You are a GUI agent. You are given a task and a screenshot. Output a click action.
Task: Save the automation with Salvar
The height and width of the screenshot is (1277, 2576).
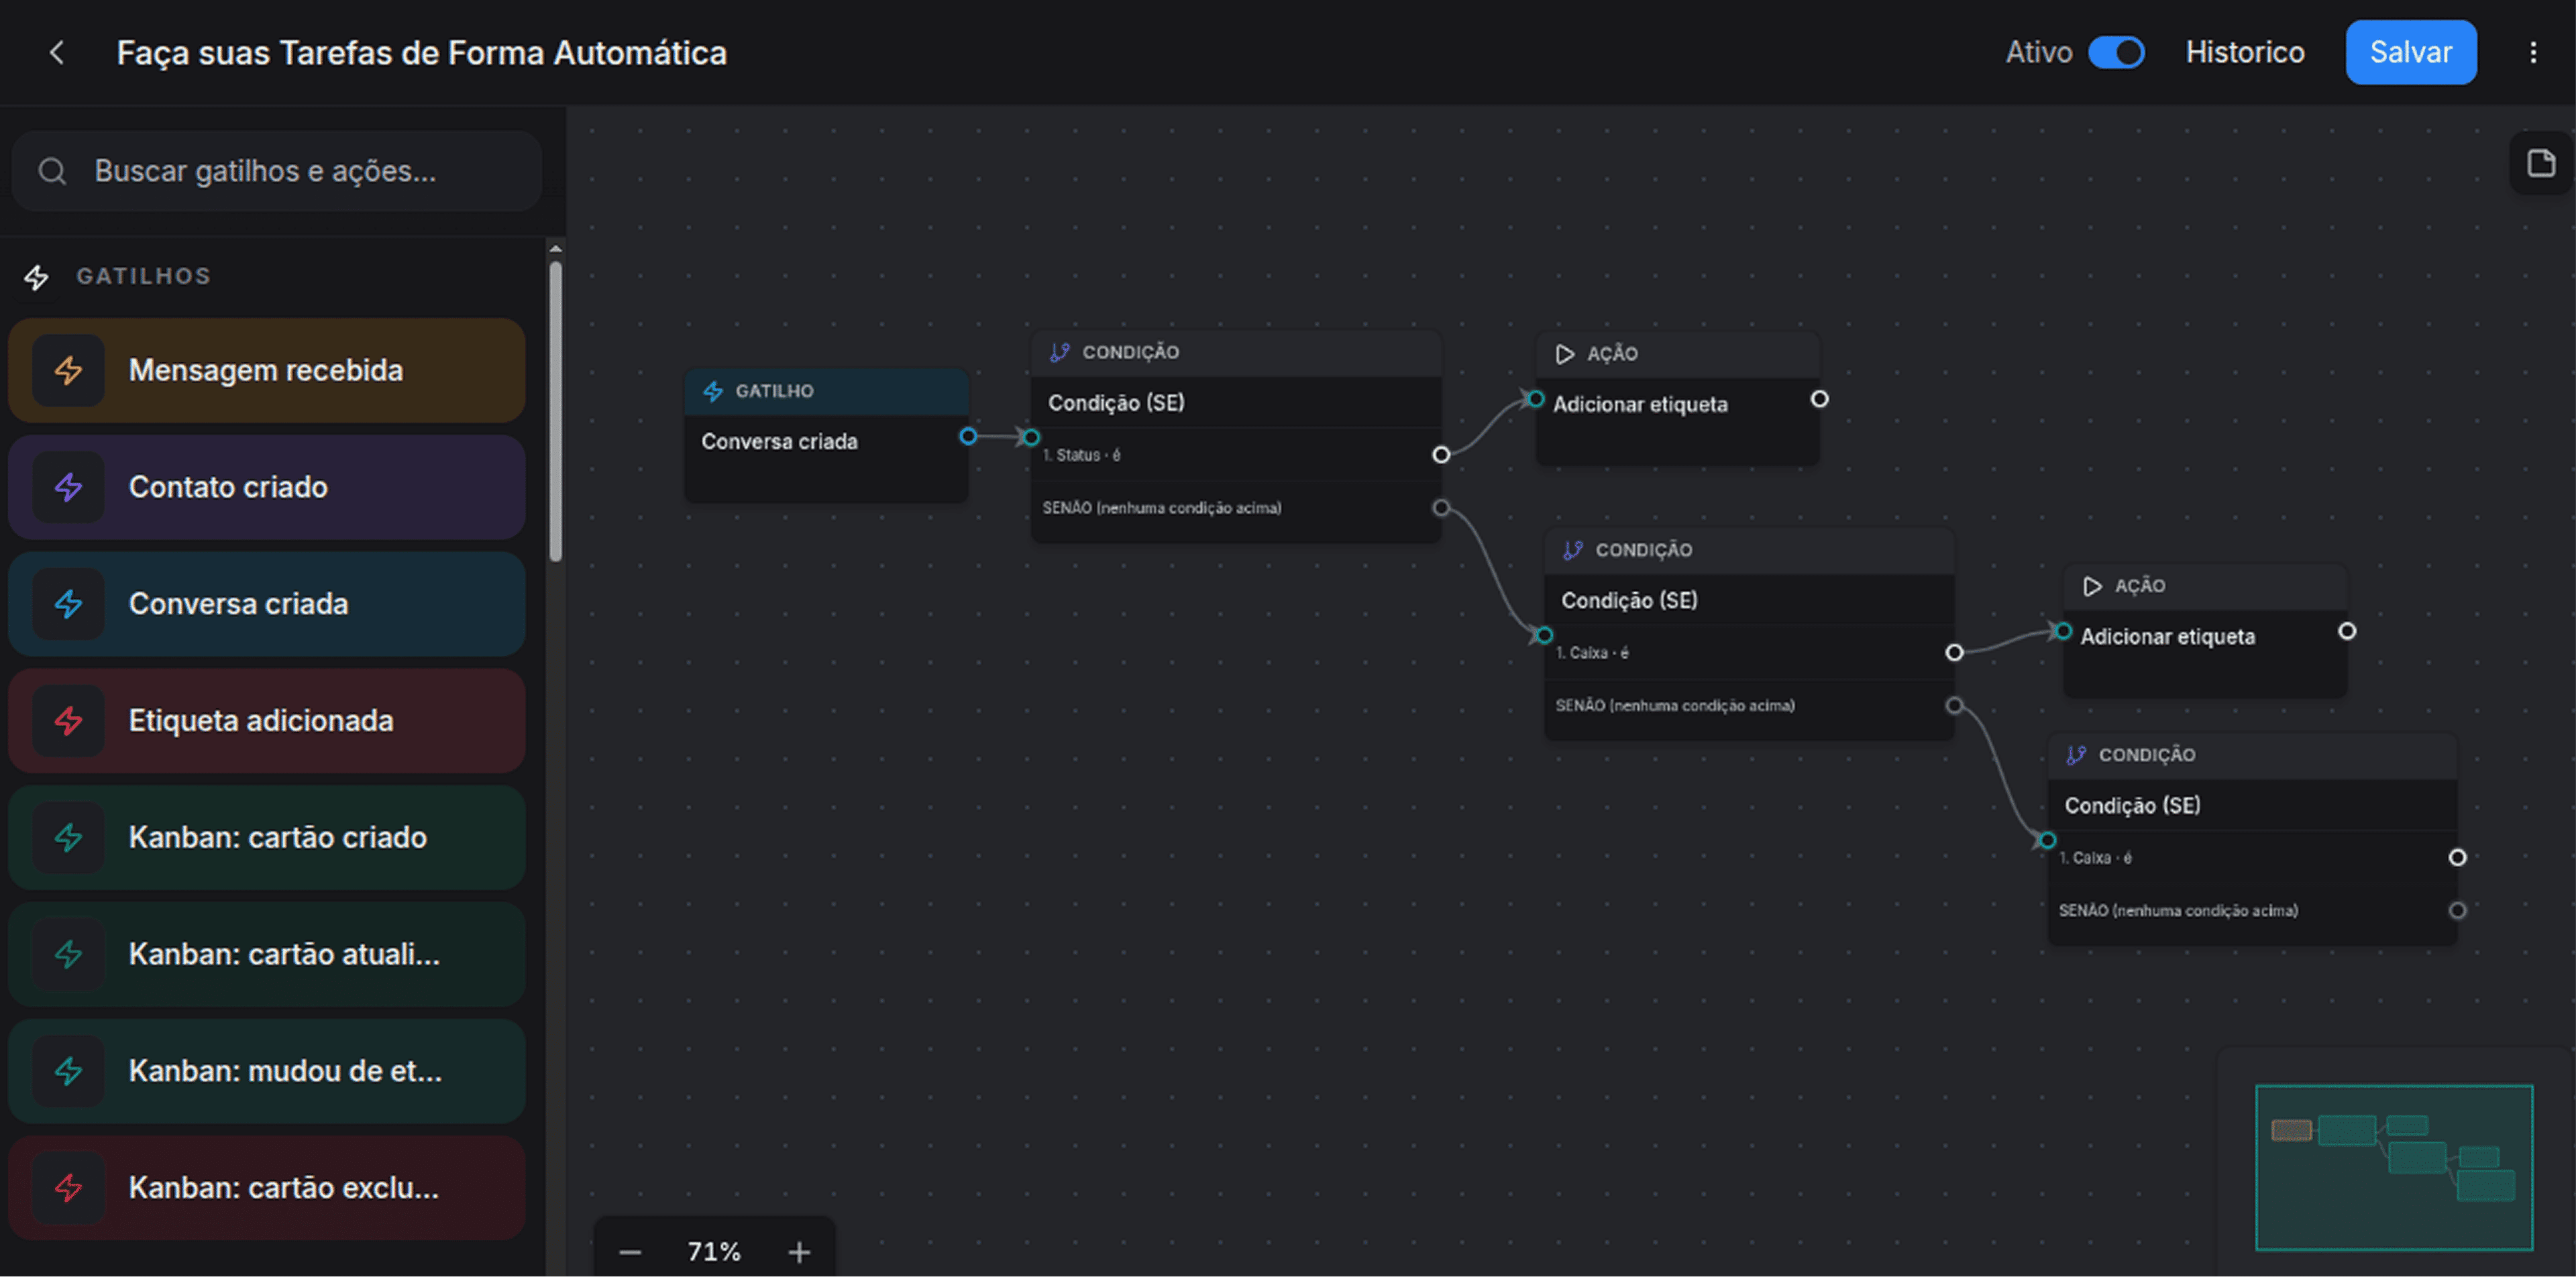(x=2410, y=52)
